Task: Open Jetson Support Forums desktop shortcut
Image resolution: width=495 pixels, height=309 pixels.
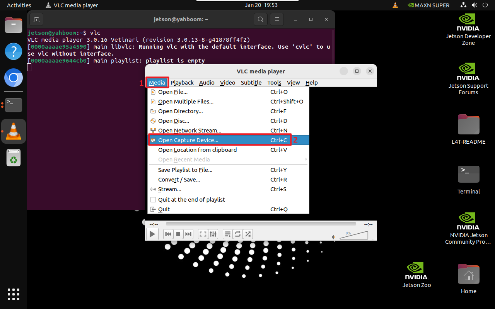Action: [468, 79]
